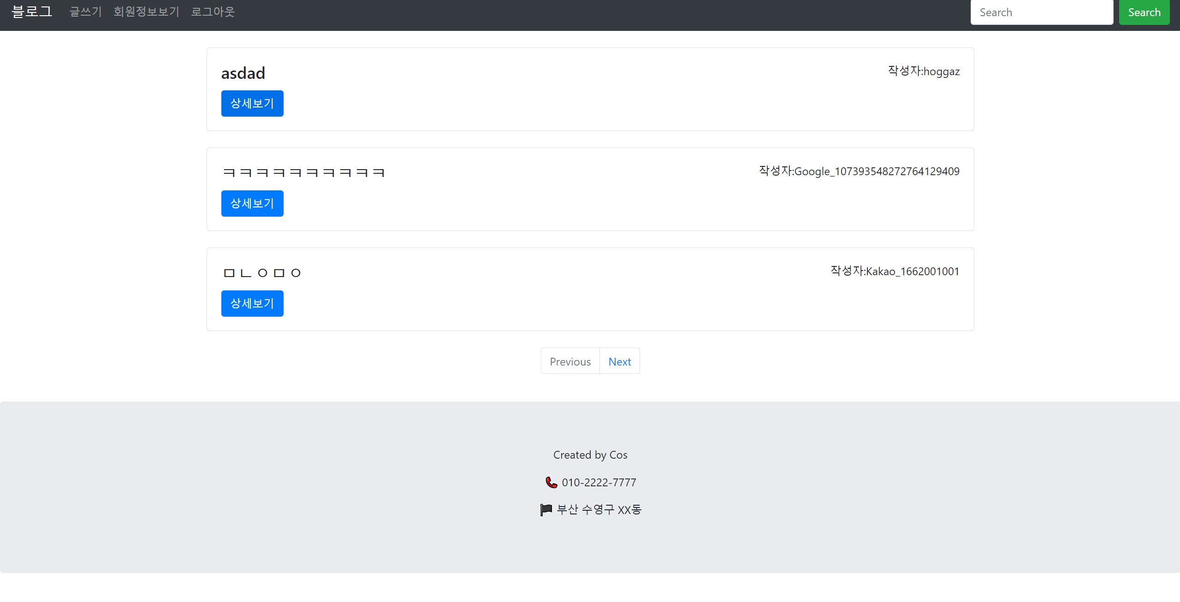
Task: Go to the Next page of posts
Action: [619, 361]
